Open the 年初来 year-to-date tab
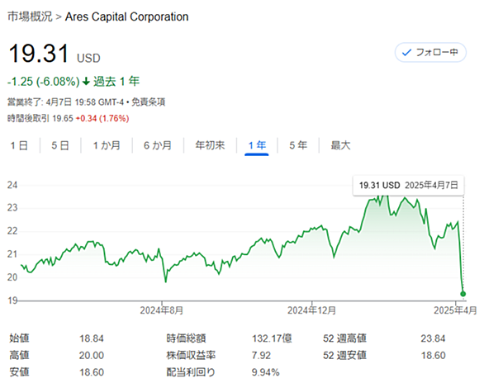Image resolution: width=484 pixels, height=383 pixels. [210, 145]
